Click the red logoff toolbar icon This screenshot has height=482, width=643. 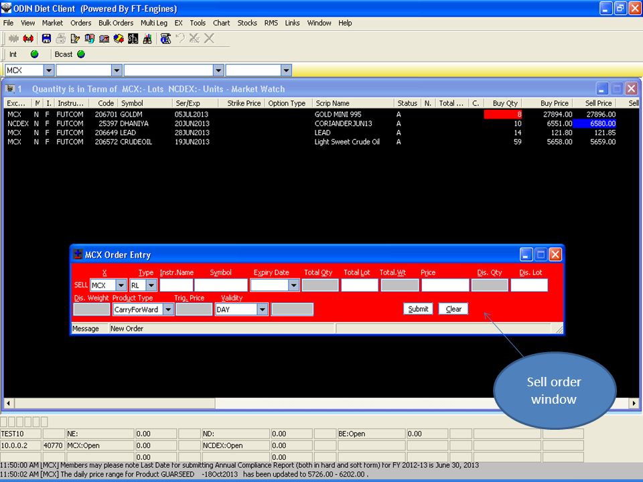tap(28, 39)
